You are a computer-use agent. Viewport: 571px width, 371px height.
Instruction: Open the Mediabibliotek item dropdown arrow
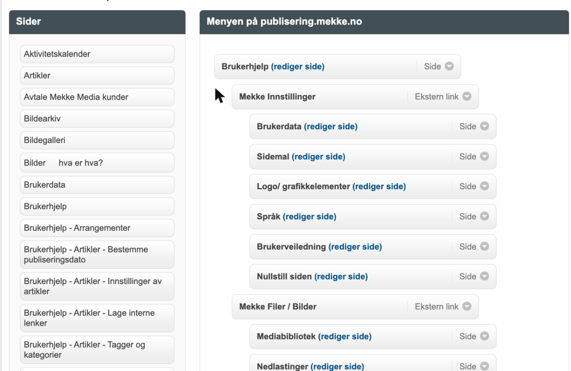(484, 336)
